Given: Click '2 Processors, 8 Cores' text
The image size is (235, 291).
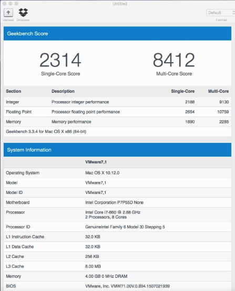Looking at the screenshot, I should pos(106,217).
